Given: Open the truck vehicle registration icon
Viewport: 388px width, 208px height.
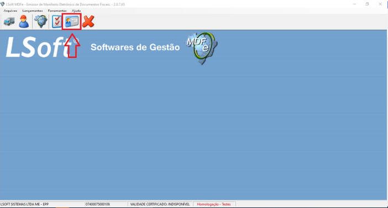Looking at the screenshot, I should [x=9, y=22].
